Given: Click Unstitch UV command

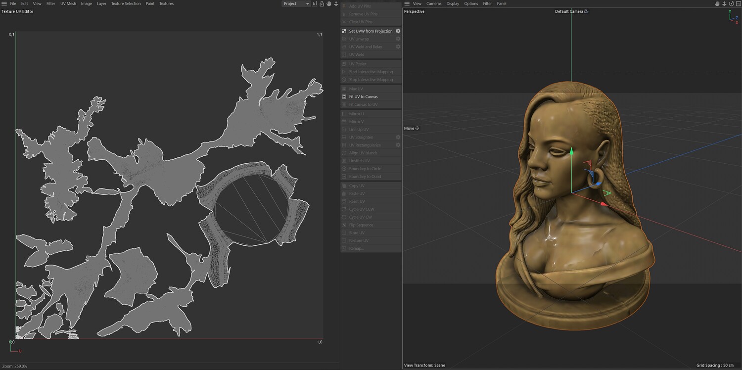Looking at the screenshot, I should [371, 161].
